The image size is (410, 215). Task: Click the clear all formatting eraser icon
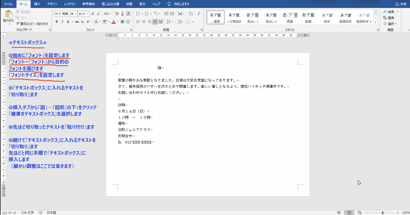tap(117, 14)
